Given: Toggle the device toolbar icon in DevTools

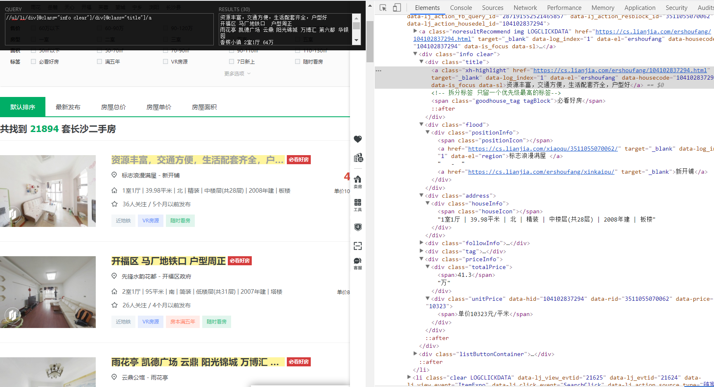Looking at the screenshot, I should pos(397,8).
